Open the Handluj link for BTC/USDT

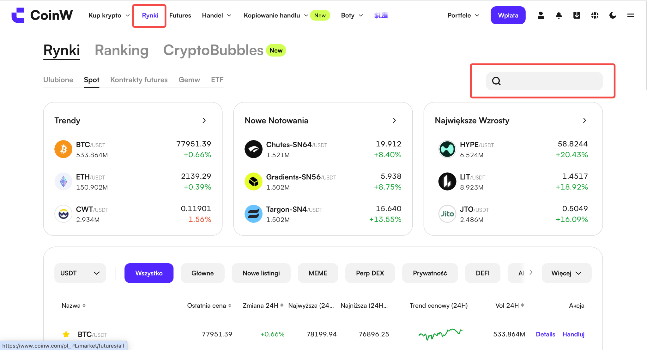click(573, 334)
